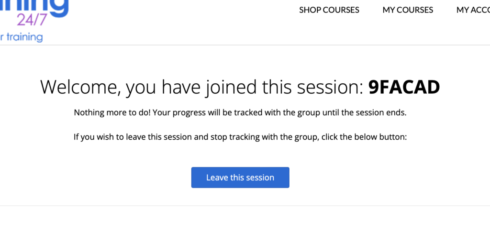The height and width of the screenshot is (233, 490).
Task: Click the blank area below the bottom divider
Action: 239,220
